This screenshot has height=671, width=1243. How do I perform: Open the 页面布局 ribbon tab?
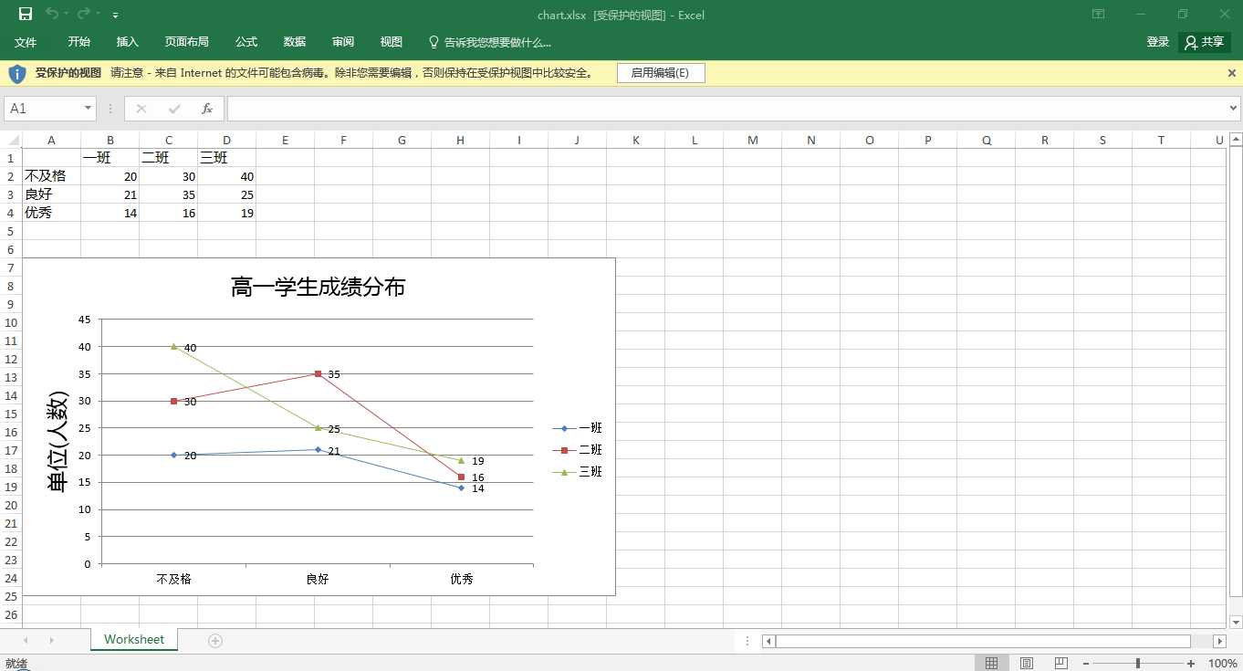[x=187, y=42]
